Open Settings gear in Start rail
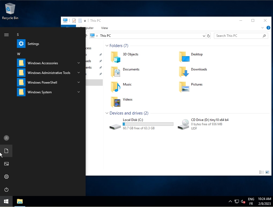The width and height of the screenshot is (273, 207). 6,177
